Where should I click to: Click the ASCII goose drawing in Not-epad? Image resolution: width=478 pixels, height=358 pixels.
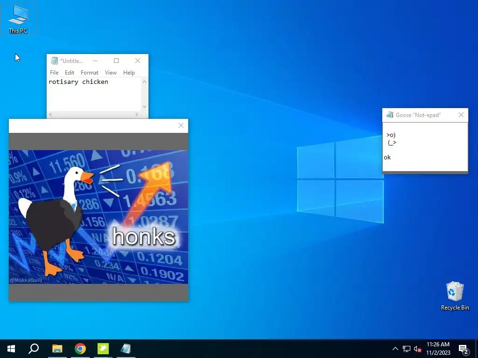391,138
